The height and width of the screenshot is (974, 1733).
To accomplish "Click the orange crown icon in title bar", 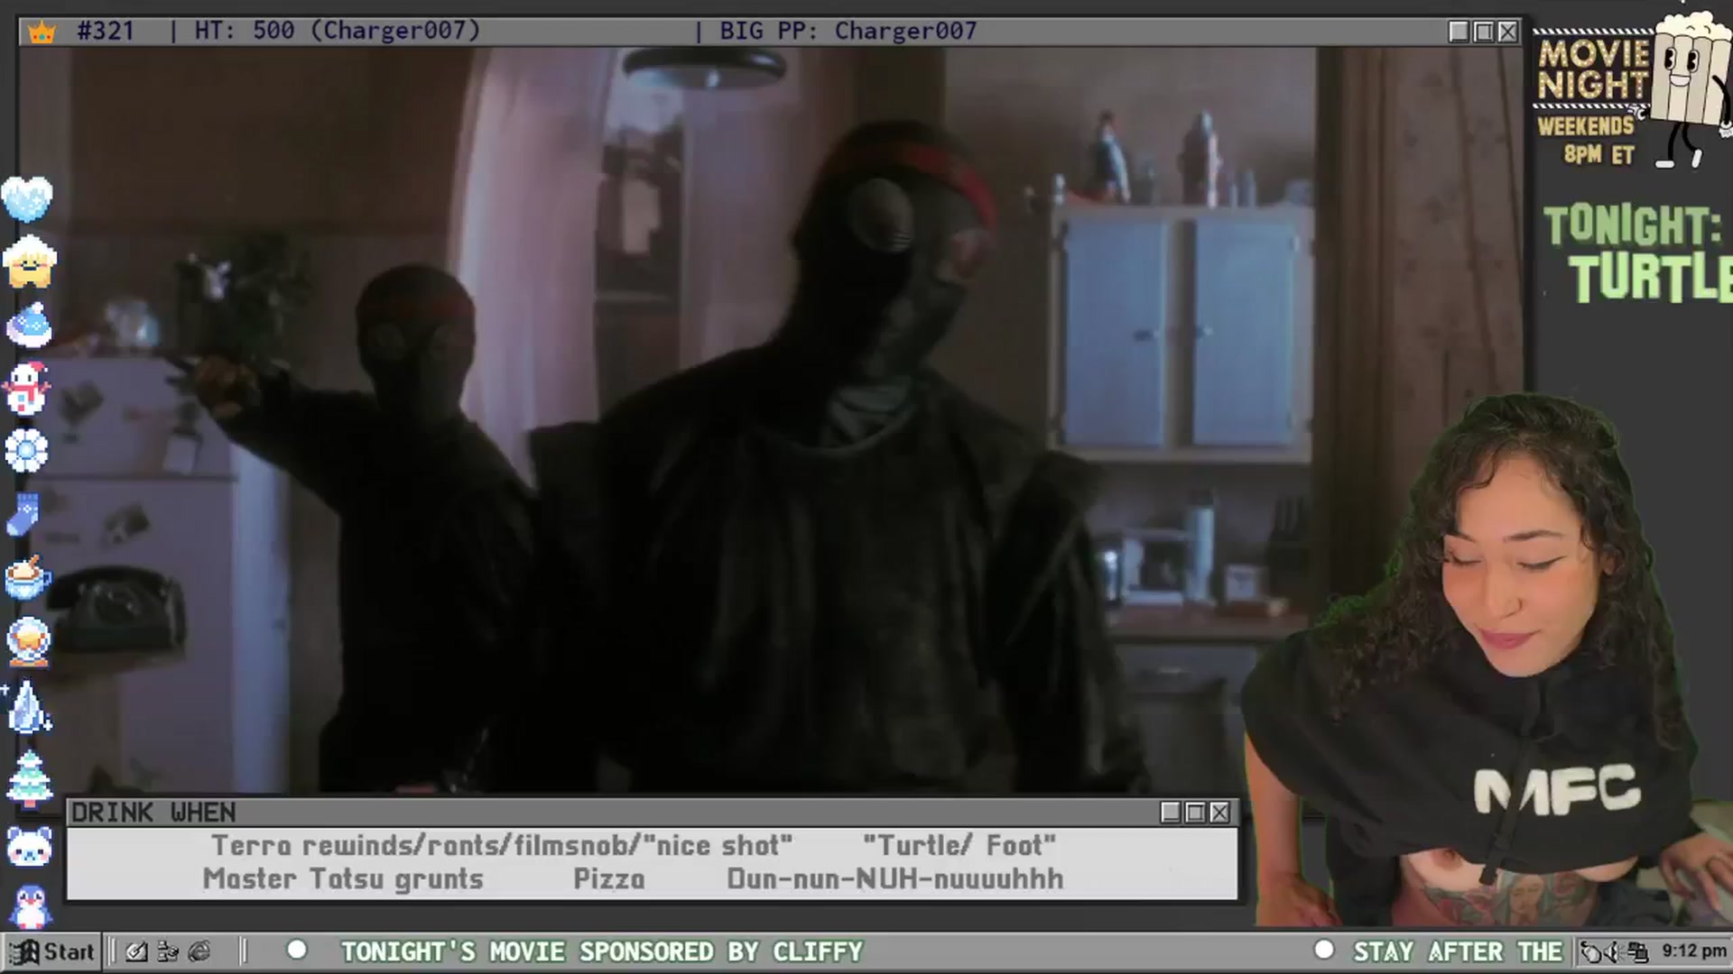I will tap(42, 32).
